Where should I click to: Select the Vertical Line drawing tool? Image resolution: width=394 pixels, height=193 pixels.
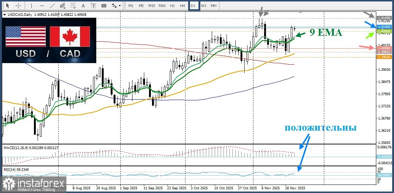(x=31, y=6)
